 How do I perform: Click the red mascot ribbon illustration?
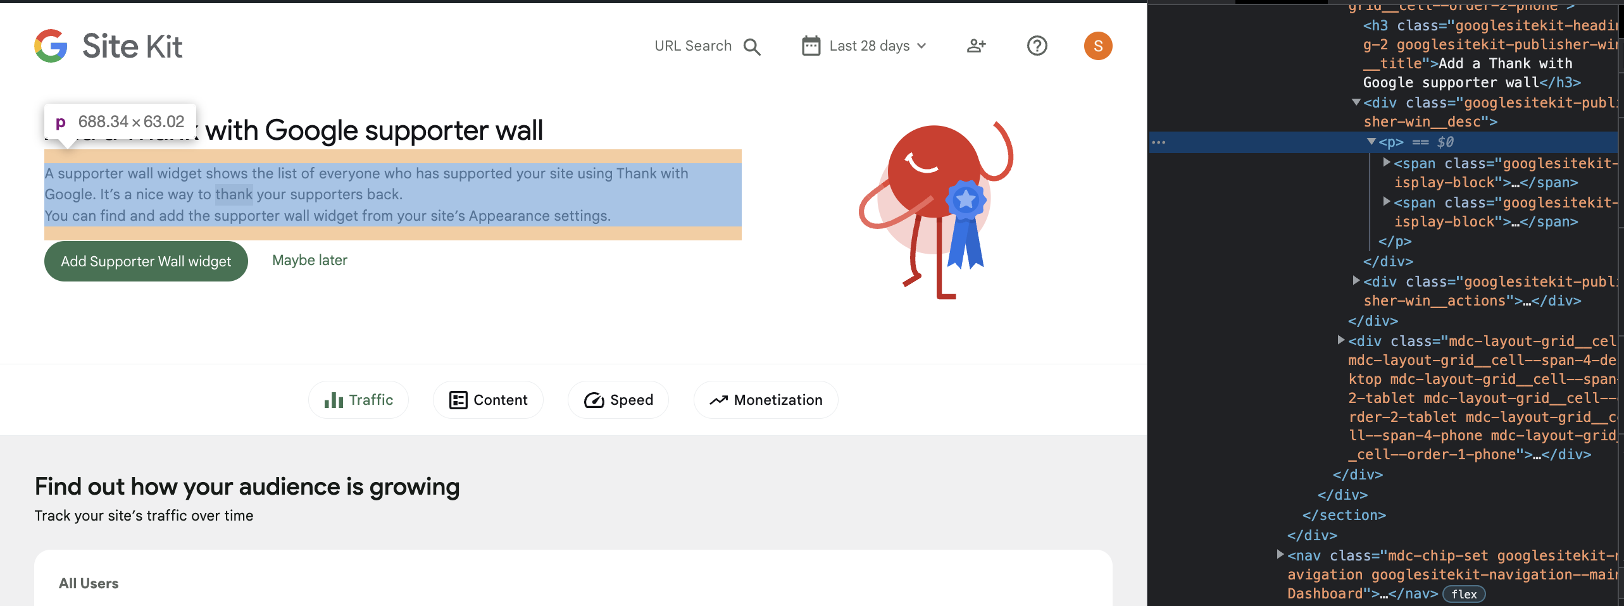tap(936, 210)
